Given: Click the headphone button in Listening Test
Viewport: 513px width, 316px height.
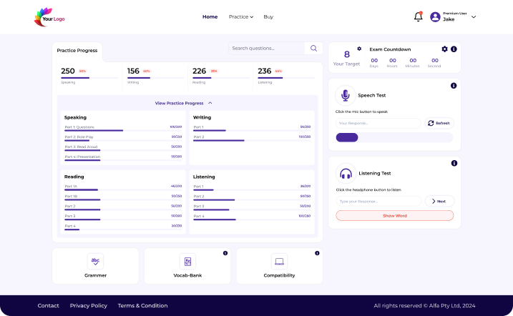Looking at the screenshot, I should pos(346,173).
